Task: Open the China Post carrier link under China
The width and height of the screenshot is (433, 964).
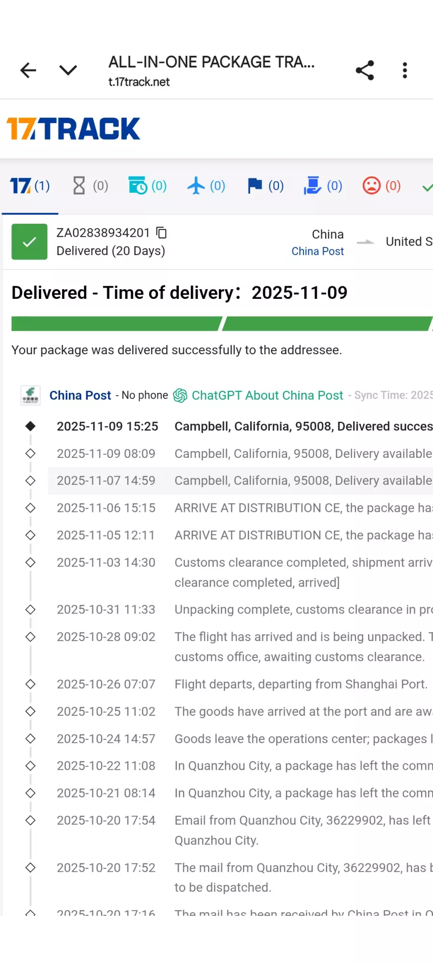Action: 318,252
